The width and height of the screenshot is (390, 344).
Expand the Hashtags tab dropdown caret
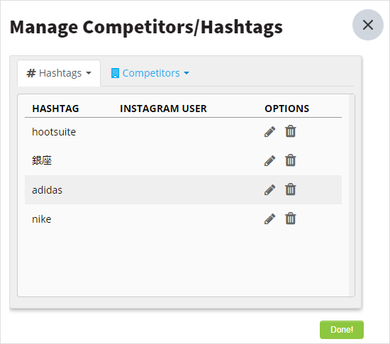click(89, 73)
